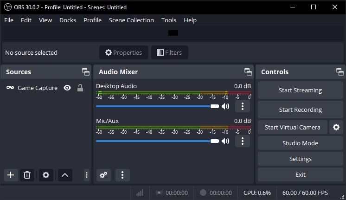Open virtual camera settings gear

point(336,127)
